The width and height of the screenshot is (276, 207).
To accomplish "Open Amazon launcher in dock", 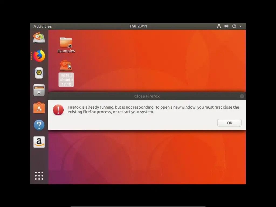I will tap(39, 142).
